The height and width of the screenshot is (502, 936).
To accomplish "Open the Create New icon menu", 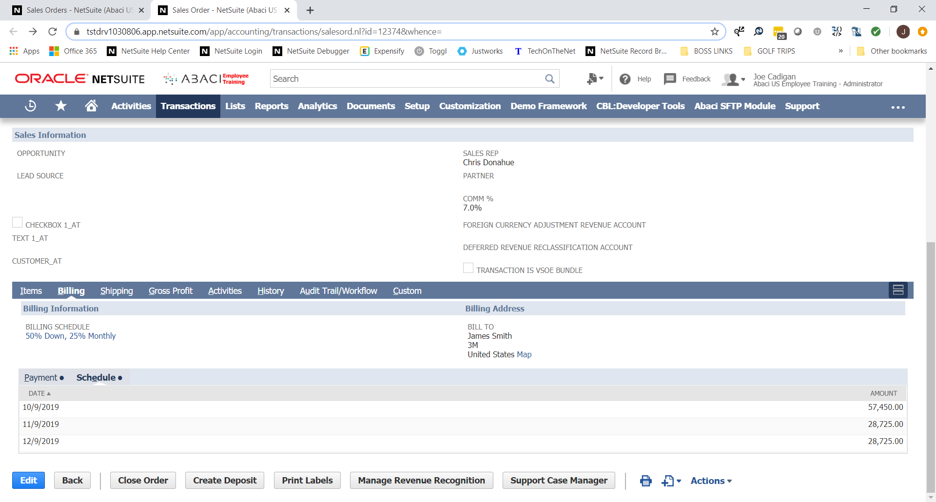I will click(x=595, y=78).
